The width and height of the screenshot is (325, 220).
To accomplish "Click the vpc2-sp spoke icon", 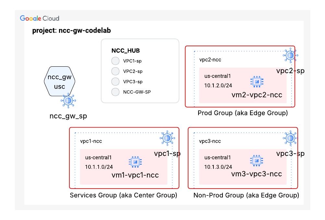I will click(x=290, y=55).
